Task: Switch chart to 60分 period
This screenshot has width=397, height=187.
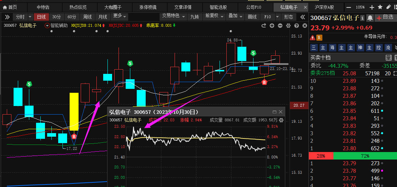Action: [72, 17]
